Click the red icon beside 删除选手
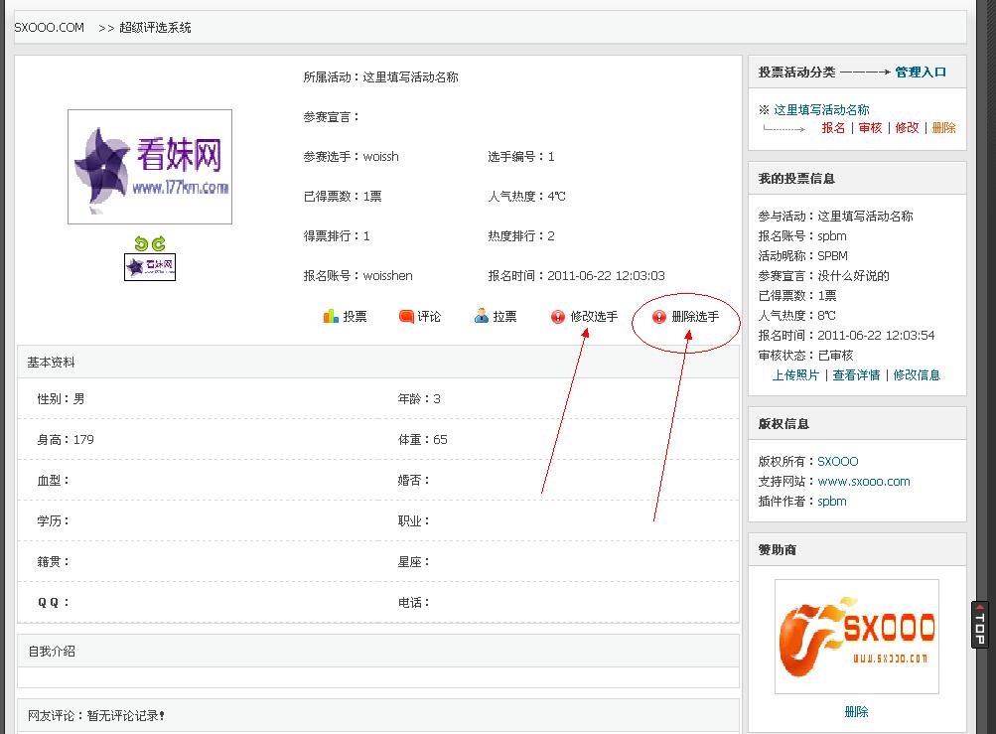The width and height of the screenshot is (996, 734). pos(659,317)
